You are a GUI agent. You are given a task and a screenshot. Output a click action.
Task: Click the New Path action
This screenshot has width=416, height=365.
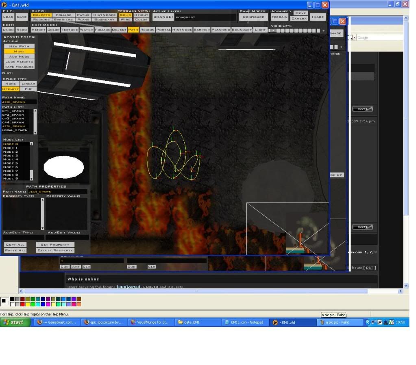click(19, 46)
